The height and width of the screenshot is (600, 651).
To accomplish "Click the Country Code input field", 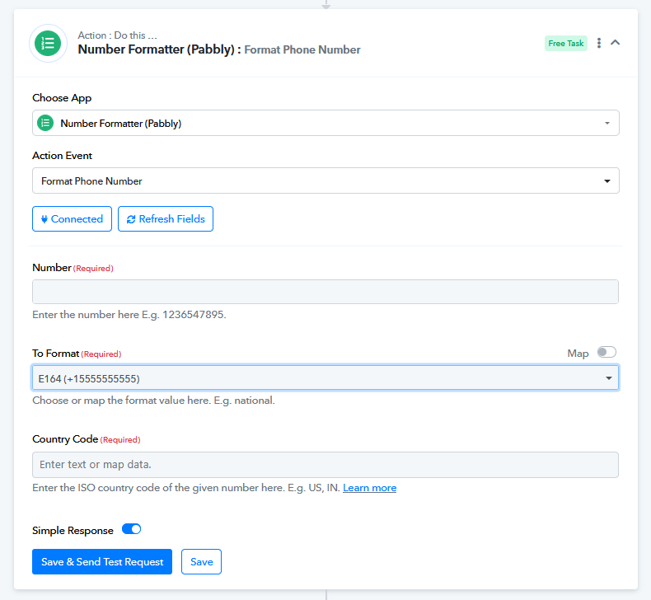I will pyautogui.click(x=325, y=465).
